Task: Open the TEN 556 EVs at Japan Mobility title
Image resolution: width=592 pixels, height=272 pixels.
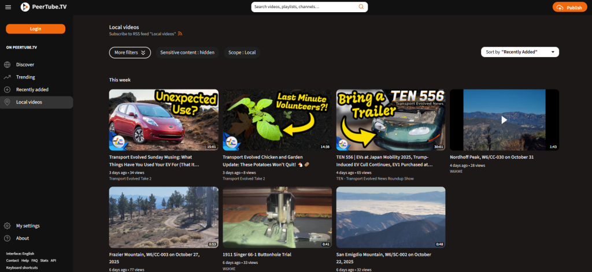Action: tap(384, 161)
